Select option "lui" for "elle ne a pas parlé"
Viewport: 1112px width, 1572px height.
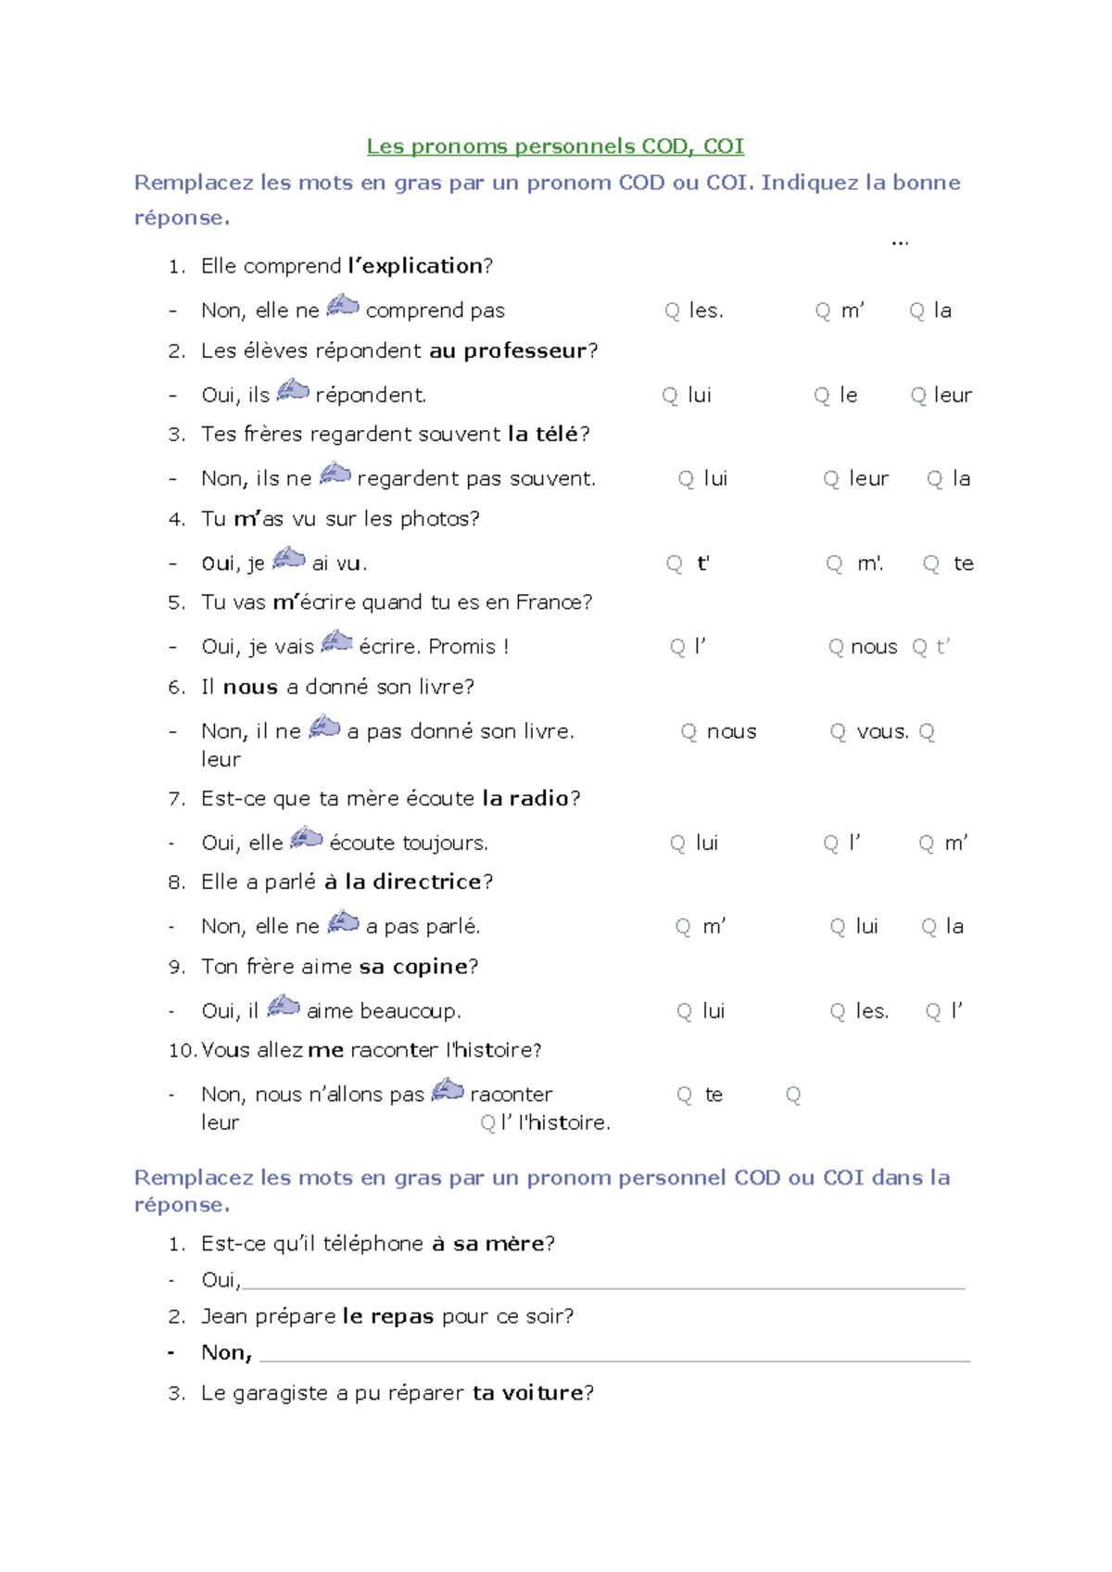[x=838, y=927]
